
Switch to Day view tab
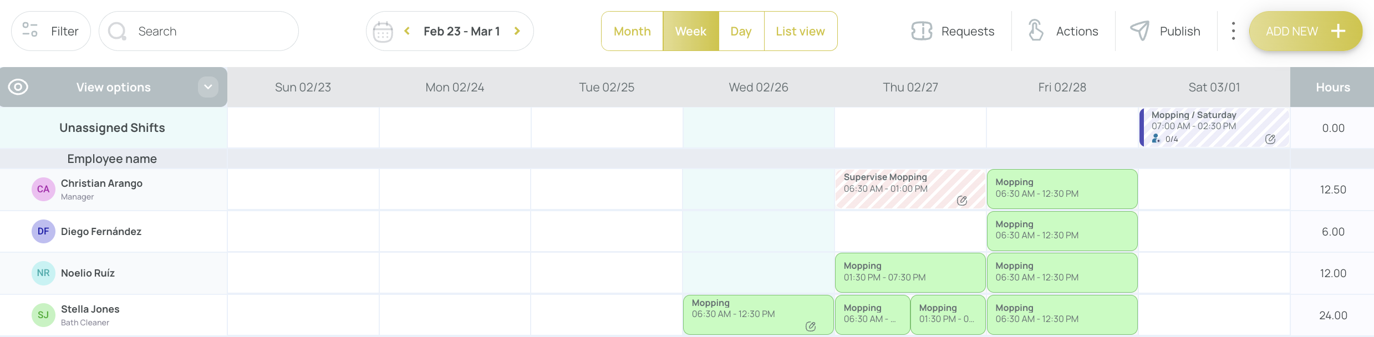pyautogui.click(x=741, y=31)
